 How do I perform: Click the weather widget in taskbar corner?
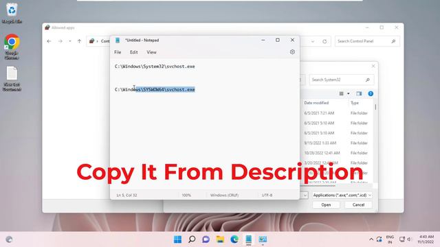[9, 239]
